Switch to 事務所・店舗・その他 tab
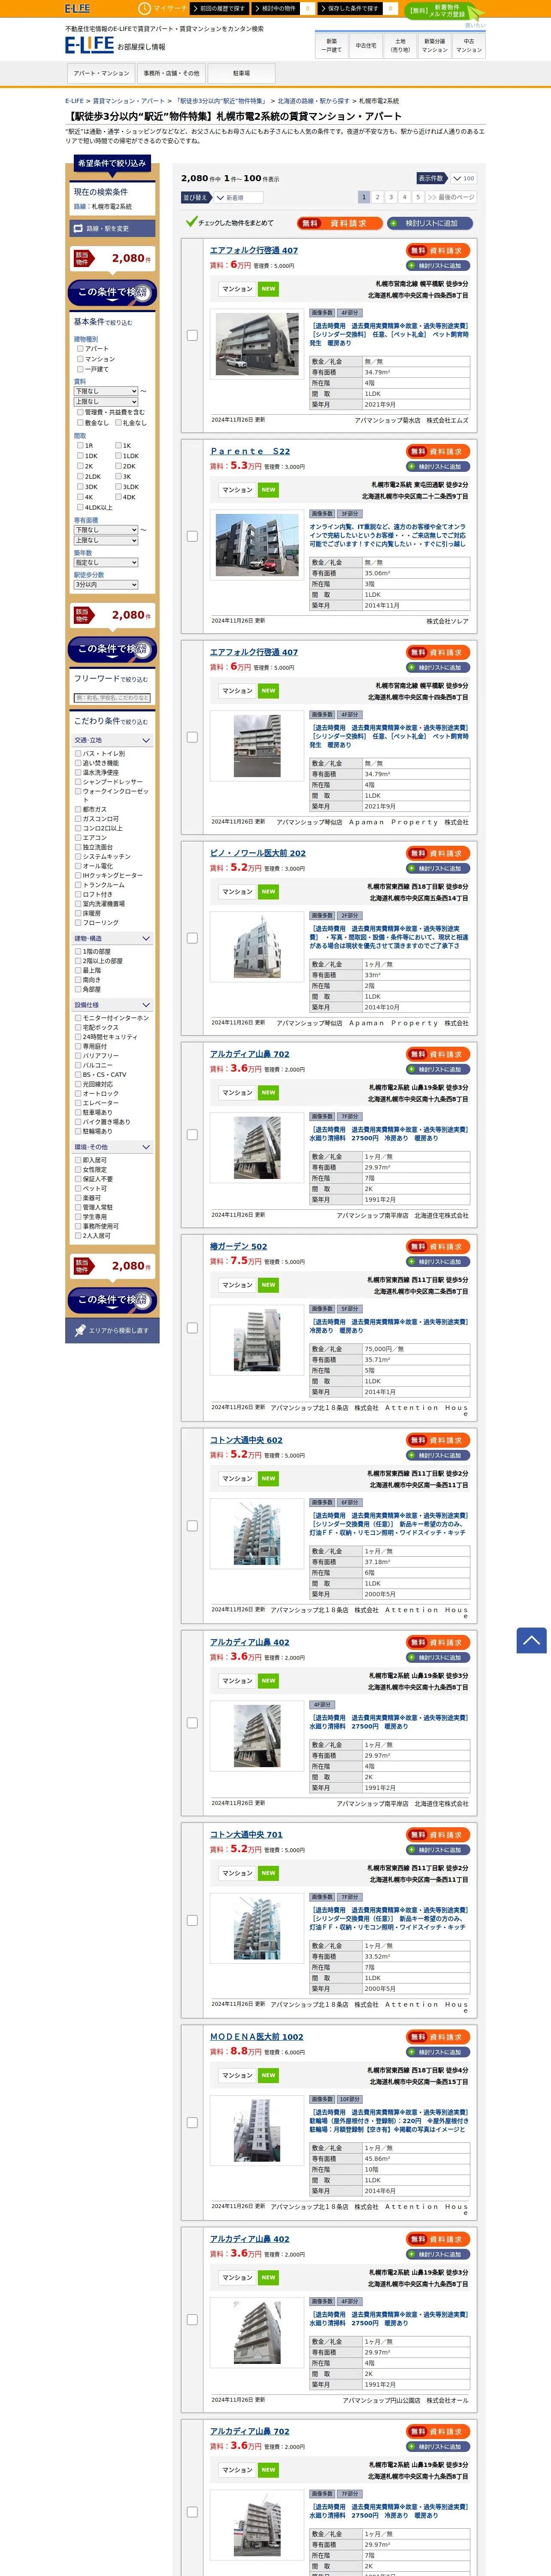This screenshot has width=551, height=2576. pos(171,73)
